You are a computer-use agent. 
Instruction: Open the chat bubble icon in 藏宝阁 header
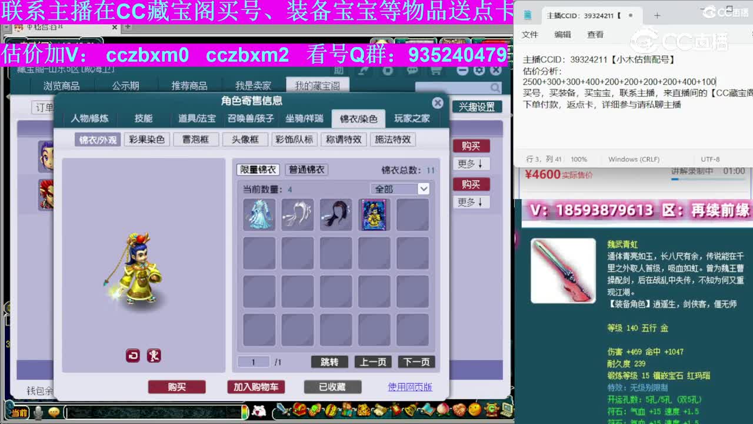tap(412, 71)
